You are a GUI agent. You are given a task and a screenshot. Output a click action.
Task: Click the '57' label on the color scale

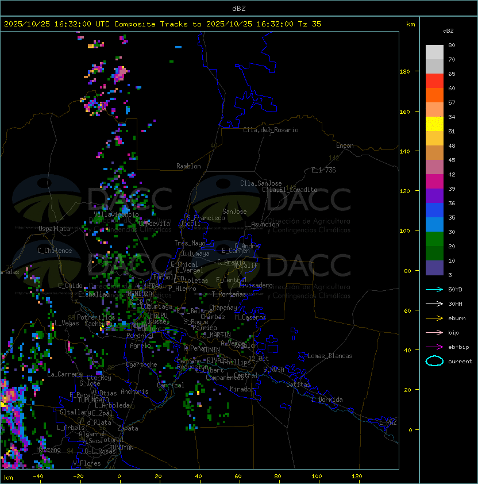(452, 102)
